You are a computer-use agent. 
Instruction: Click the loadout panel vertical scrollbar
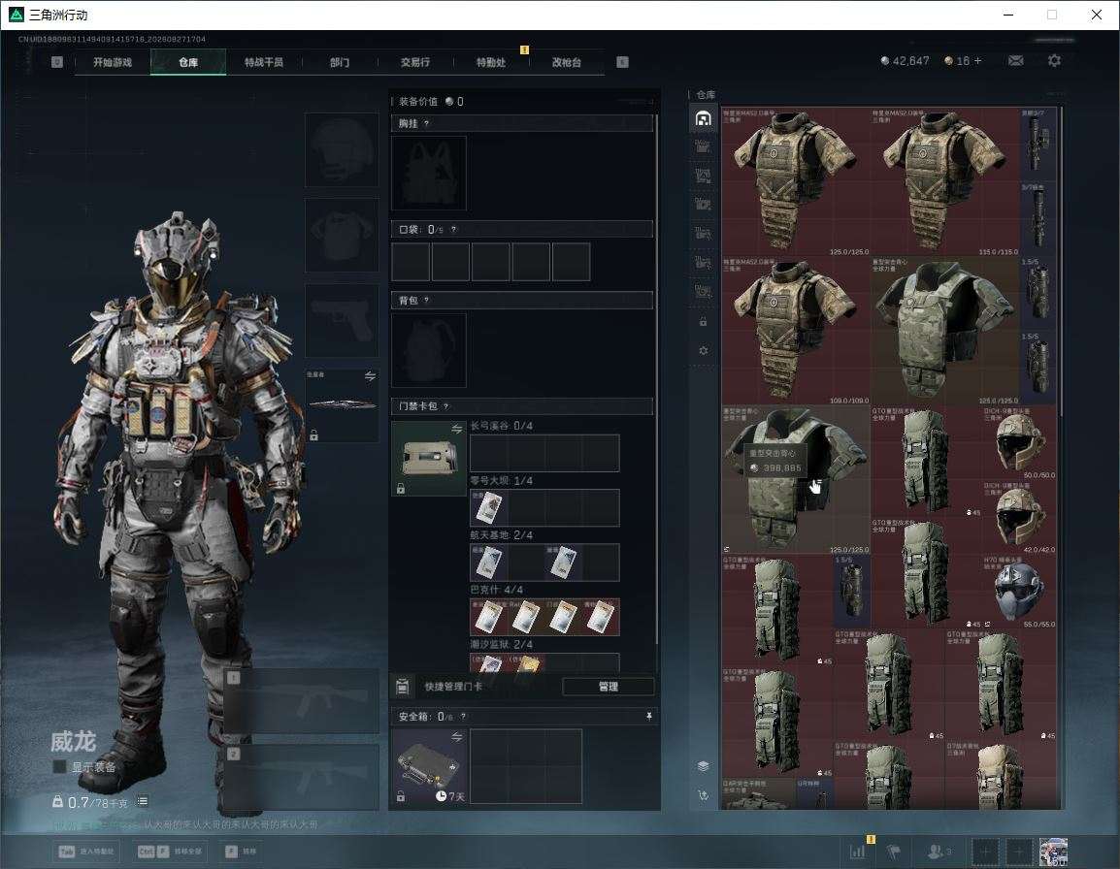click(x=656, y=378)
